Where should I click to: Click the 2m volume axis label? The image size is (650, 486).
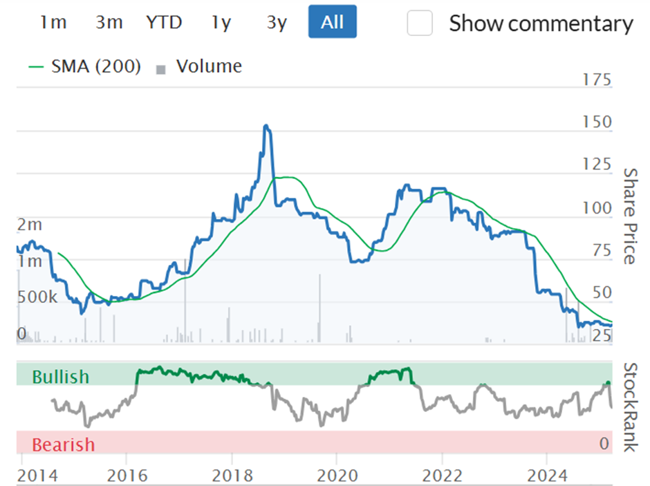click(x=30, y=225)
